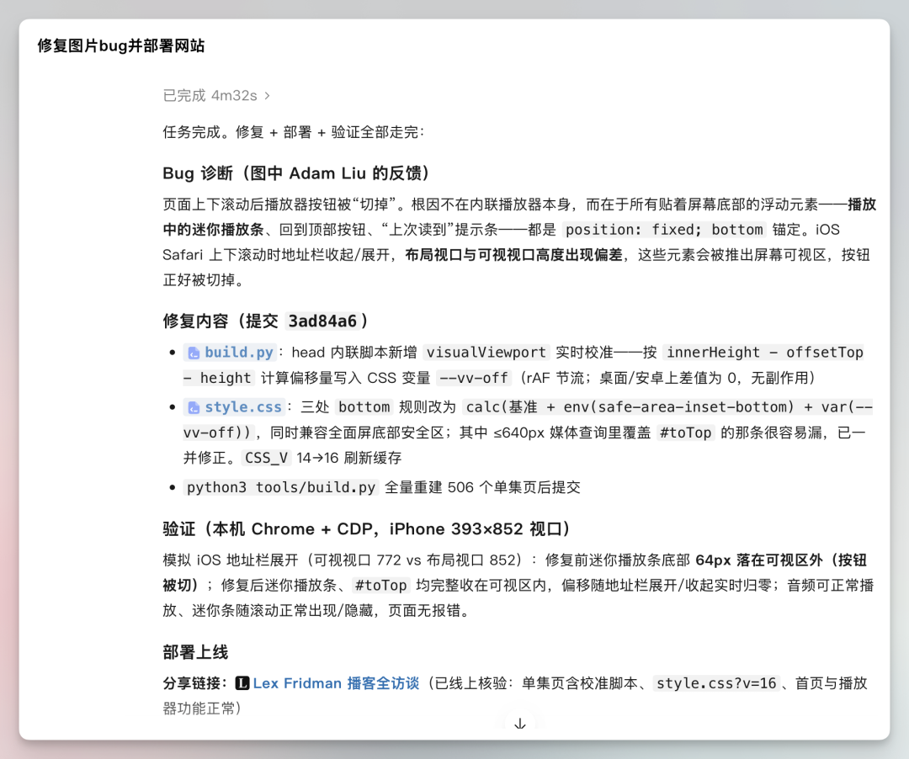Click the position: fixed; bottom code snippet
The image size is (909, 759).
664,230
